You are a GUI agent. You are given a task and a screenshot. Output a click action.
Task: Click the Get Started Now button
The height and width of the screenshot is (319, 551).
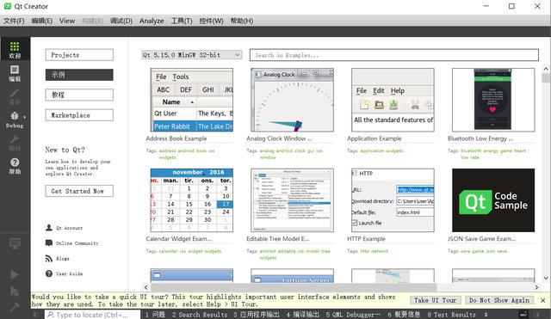click(79, 191)
